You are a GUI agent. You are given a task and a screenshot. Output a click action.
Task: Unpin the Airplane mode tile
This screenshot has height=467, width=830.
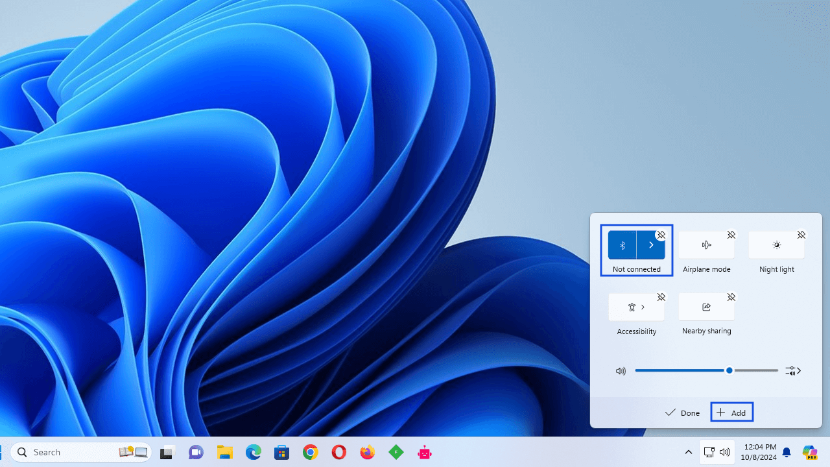pos(731,235)
